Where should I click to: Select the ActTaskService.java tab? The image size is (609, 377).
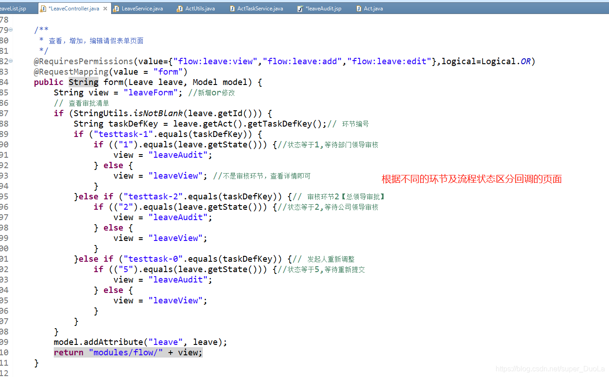(x=260, y=9)
